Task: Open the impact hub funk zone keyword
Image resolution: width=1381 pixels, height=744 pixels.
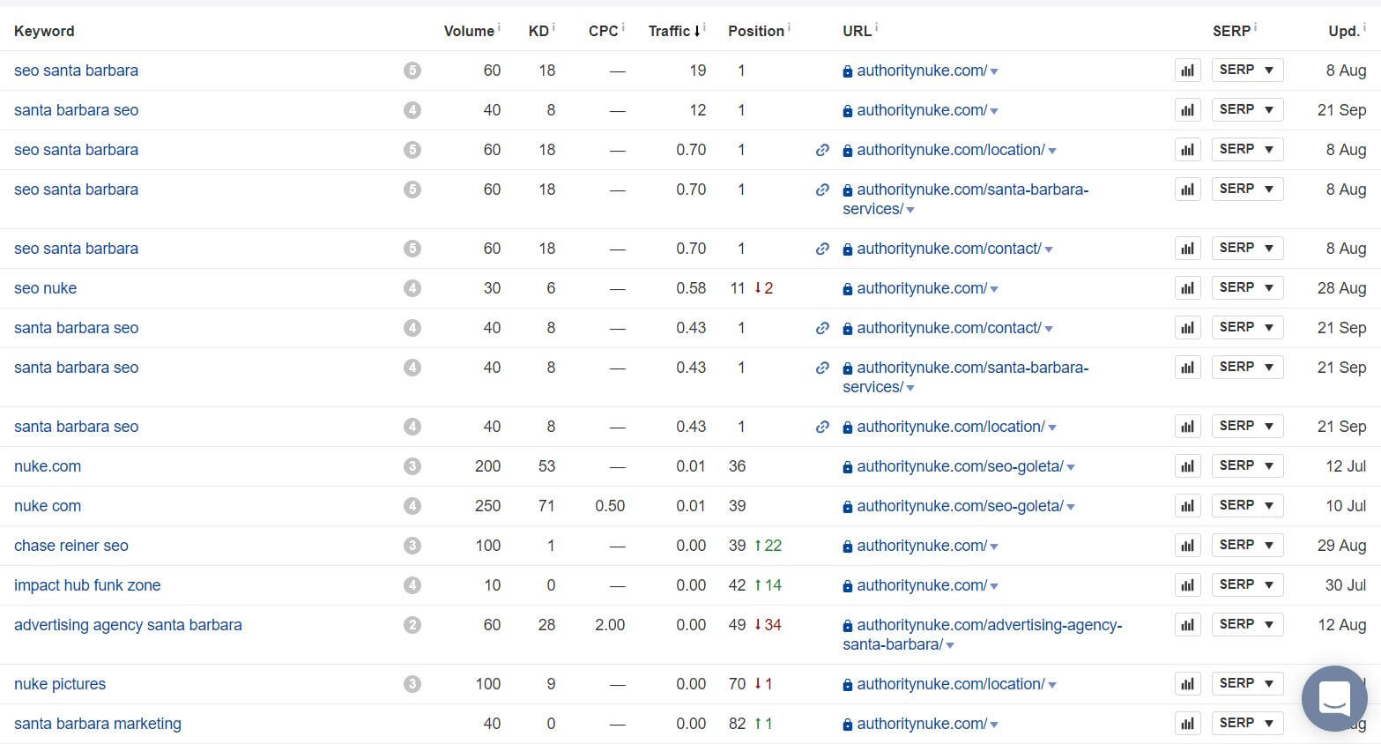Action: pos(87,585)
